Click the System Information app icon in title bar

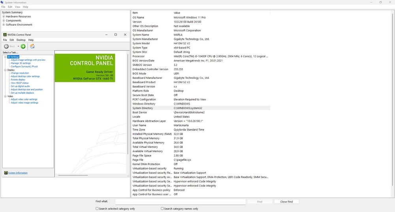pyautogui.click(x=2, y=2)
